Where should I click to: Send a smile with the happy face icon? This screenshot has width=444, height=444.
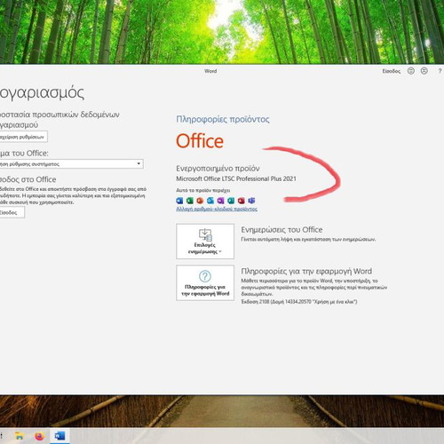(x=411, y=71)
